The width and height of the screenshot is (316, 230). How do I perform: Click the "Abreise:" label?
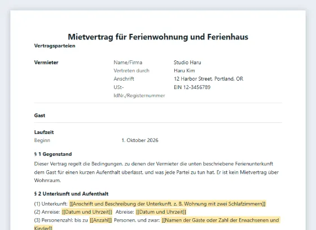125,212
